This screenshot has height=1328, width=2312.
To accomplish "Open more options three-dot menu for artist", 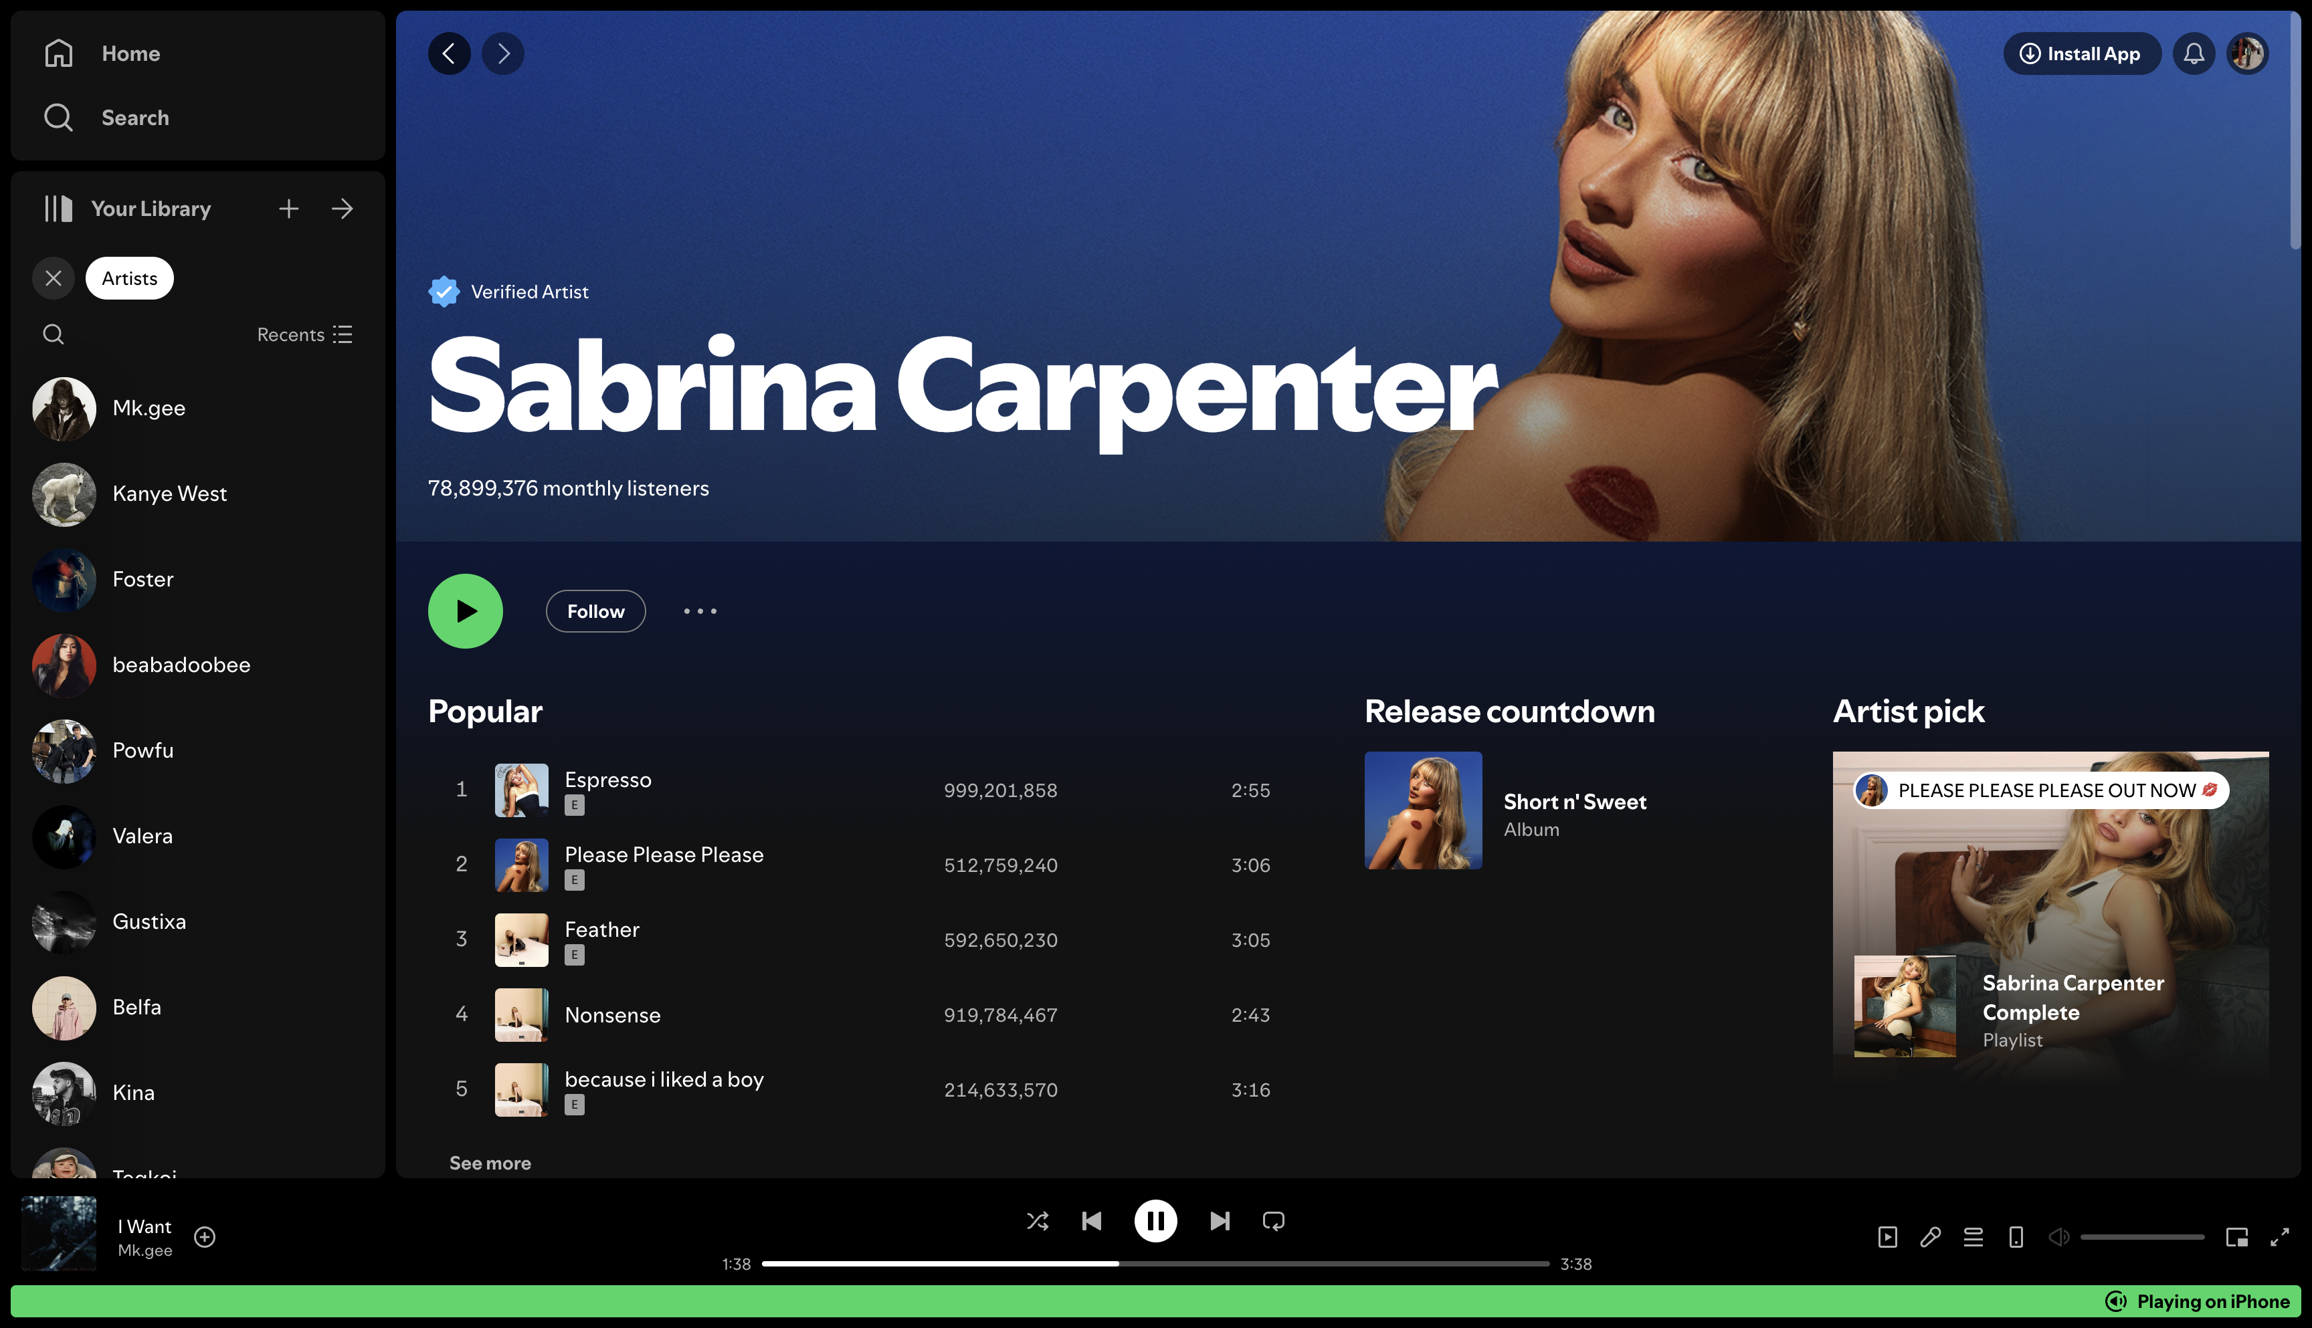I will click(x=700, y=611).
